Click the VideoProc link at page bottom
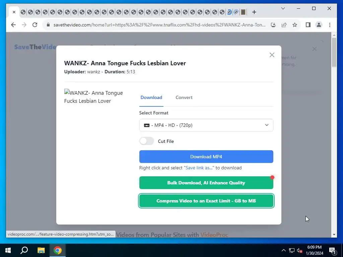343x257 pixels. (214, 235)
